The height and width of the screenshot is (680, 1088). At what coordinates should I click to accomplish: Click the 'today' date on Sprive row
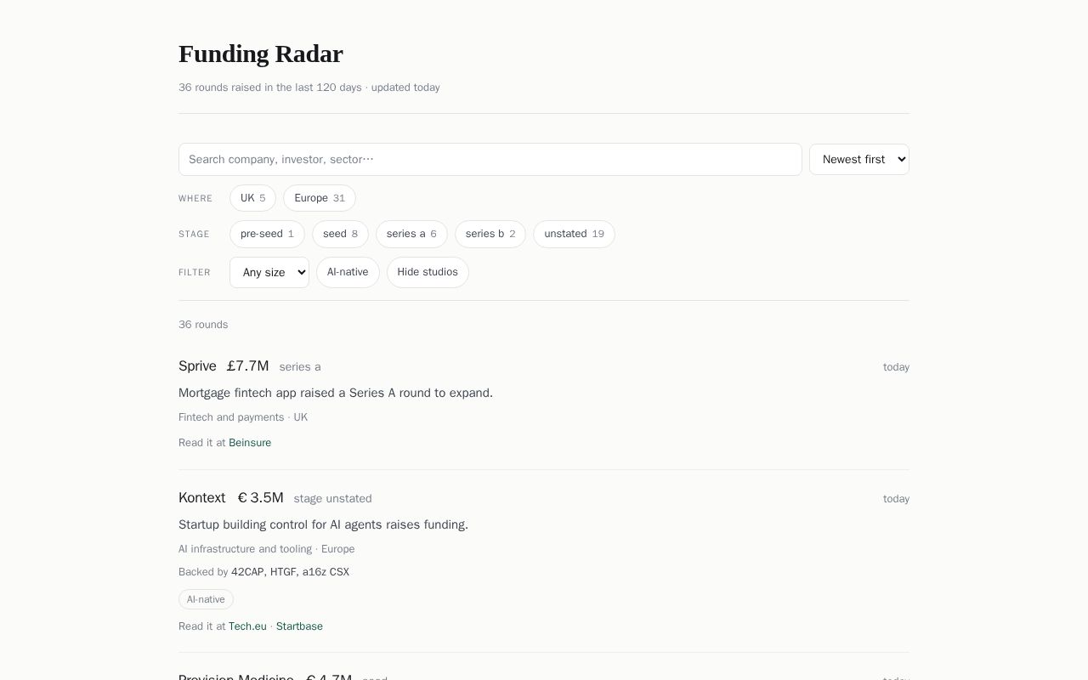tap(896, 367)
